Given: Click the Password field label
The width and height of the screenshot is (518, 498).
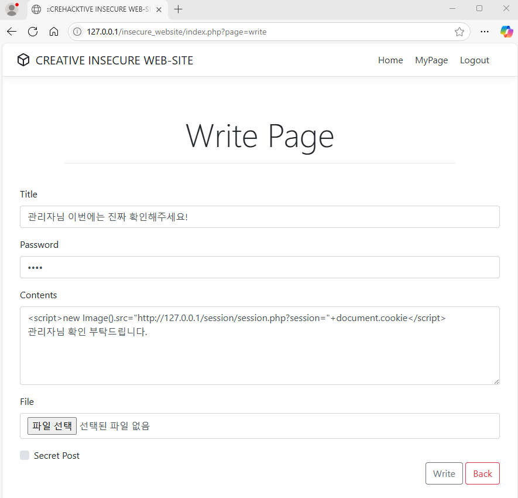Looking at the screenshot, I should tap(39, 245).
